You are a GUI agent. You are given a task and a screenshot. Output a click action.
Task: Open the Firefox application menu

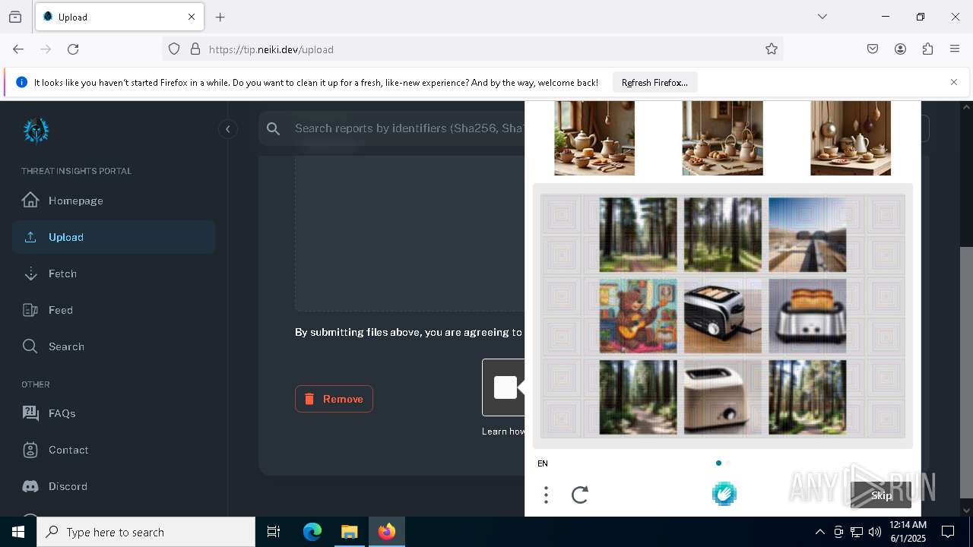[x=955, y=49]
